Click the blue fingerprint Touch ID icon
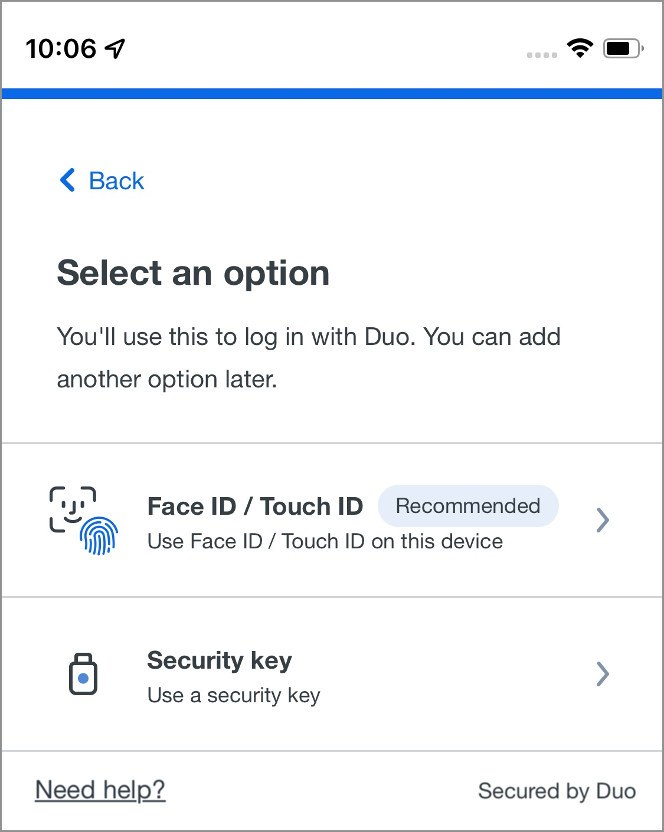This screenshot has width=664, height=832. [x=99, y=535]
